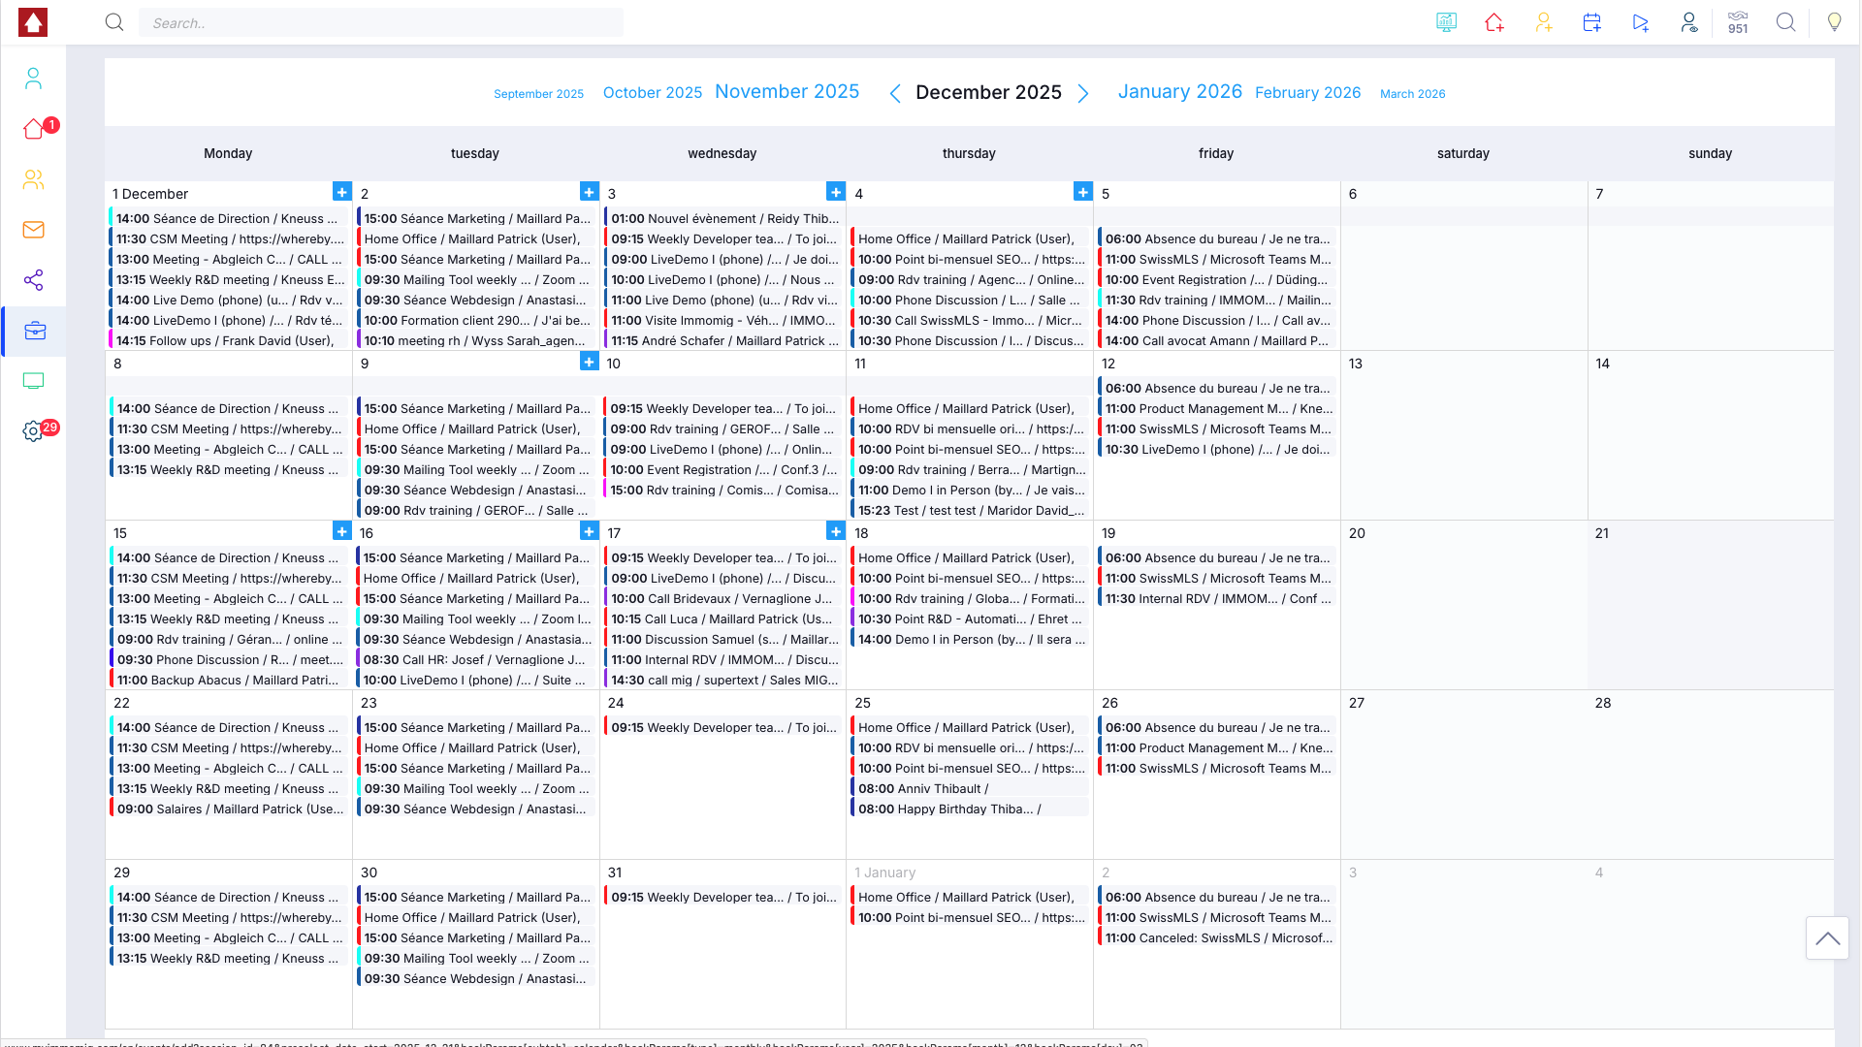
Task: Click the user with eye icon
Action: (x=1688, y=22)
